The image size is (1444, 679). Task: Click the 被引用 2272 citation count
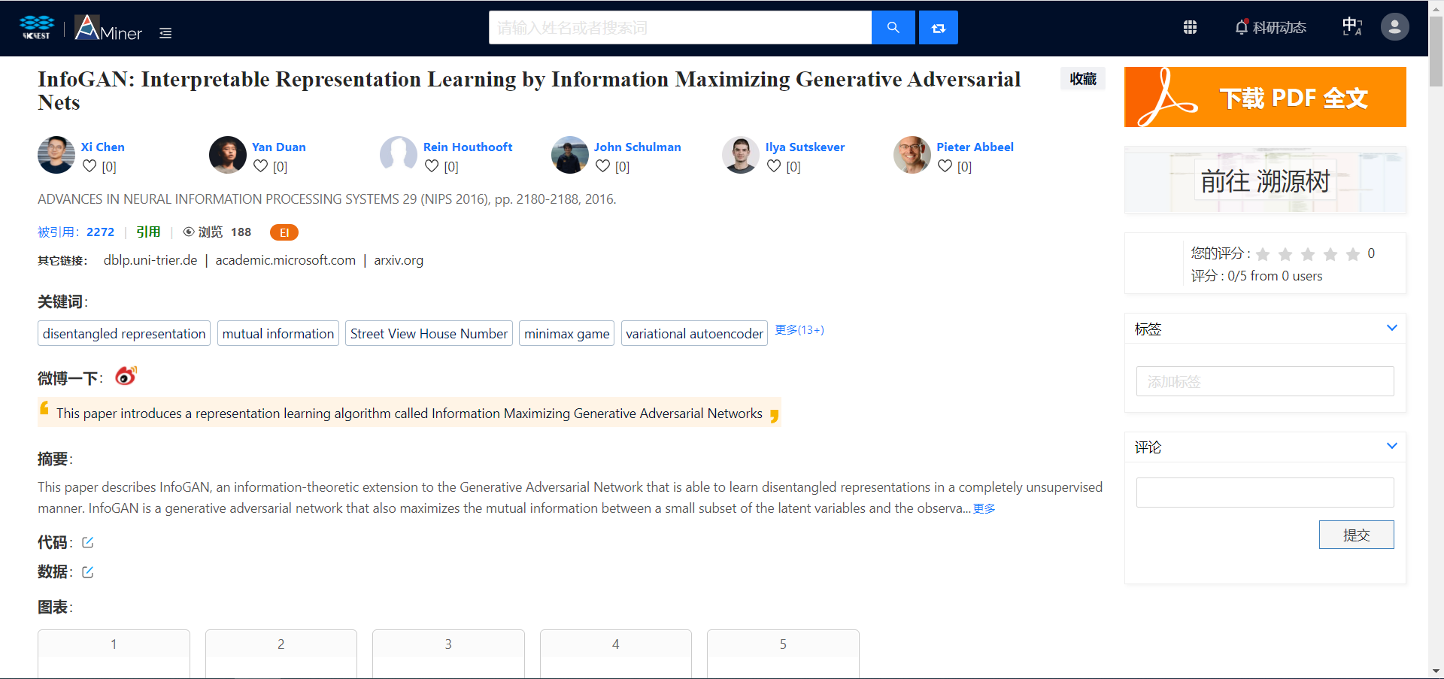click(76, 232)
